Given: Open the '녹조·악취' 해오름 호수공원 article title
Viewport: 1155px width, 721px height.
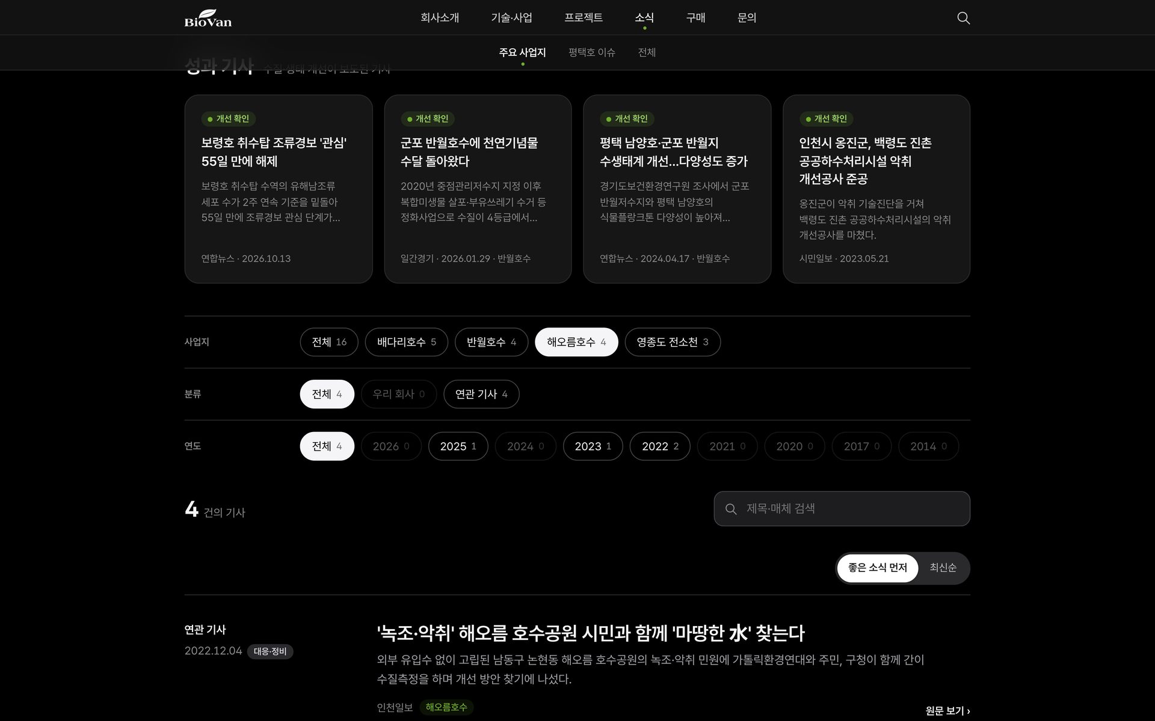Looking at the screenshot, I should [590, 633].
